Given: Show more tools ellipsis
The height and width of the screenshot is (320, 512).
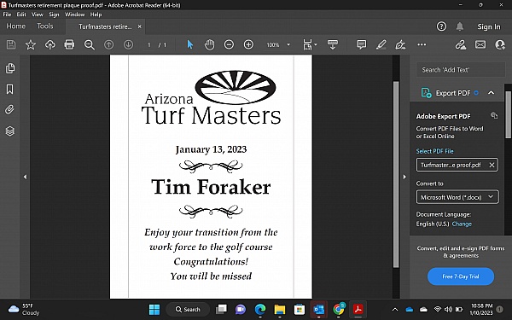Looking at the screenshot, I should click(x=422, y=44).
